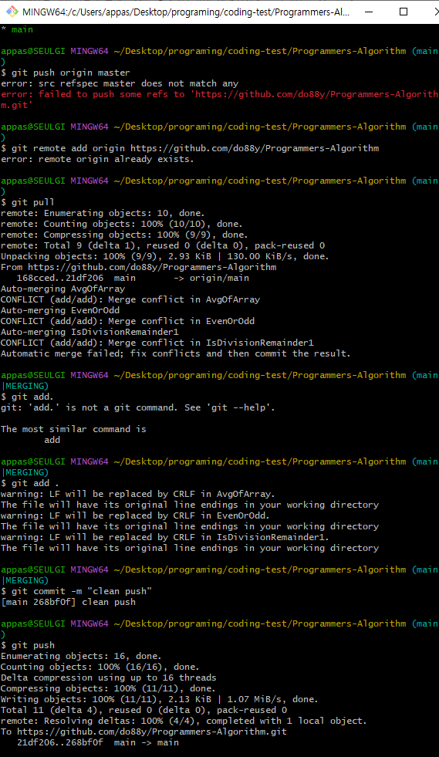The width and height of the screenshot is (439, 757).
Task: Click '21df206..268bf0f main -> main' line
Action: pyautogui.click(x=97, y=742)
